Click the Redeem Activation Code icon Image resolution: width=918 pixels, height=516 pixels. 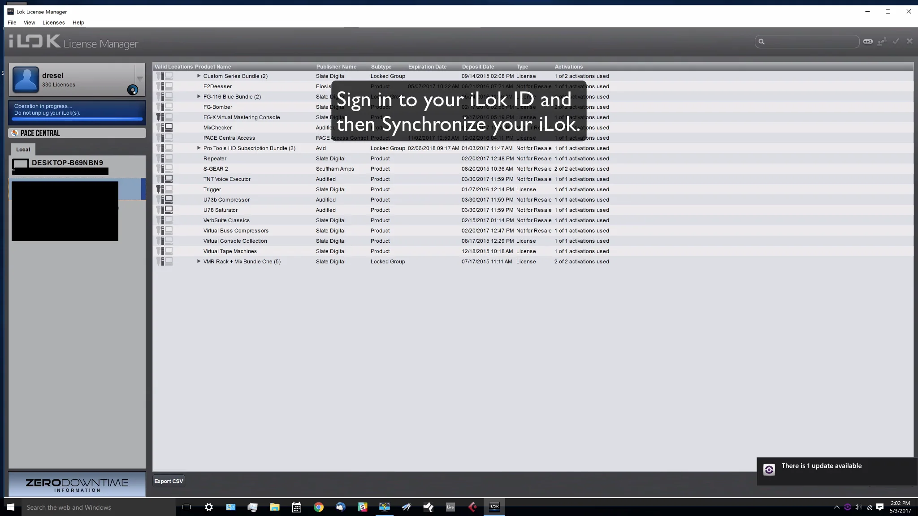(x=868, y=42)
